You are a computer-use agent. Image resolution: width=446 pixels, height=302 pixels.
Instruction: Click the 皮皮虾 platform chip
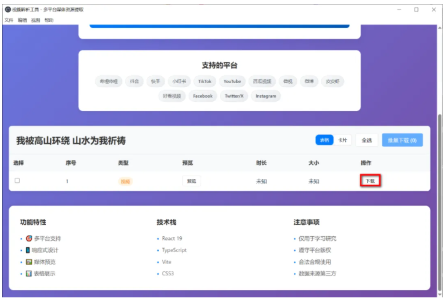pos(333,81)
